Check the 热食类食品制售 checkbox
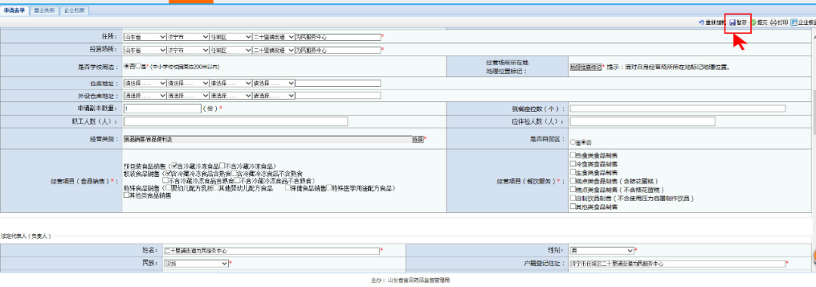The width and height of the screenshot is (816, 287). click(x=573, y=155)
